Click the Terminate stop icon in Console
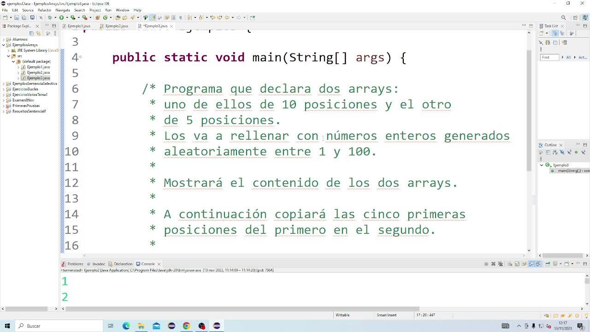The width and height of the screenshot is (590, 332). click(x=486, y=264)
